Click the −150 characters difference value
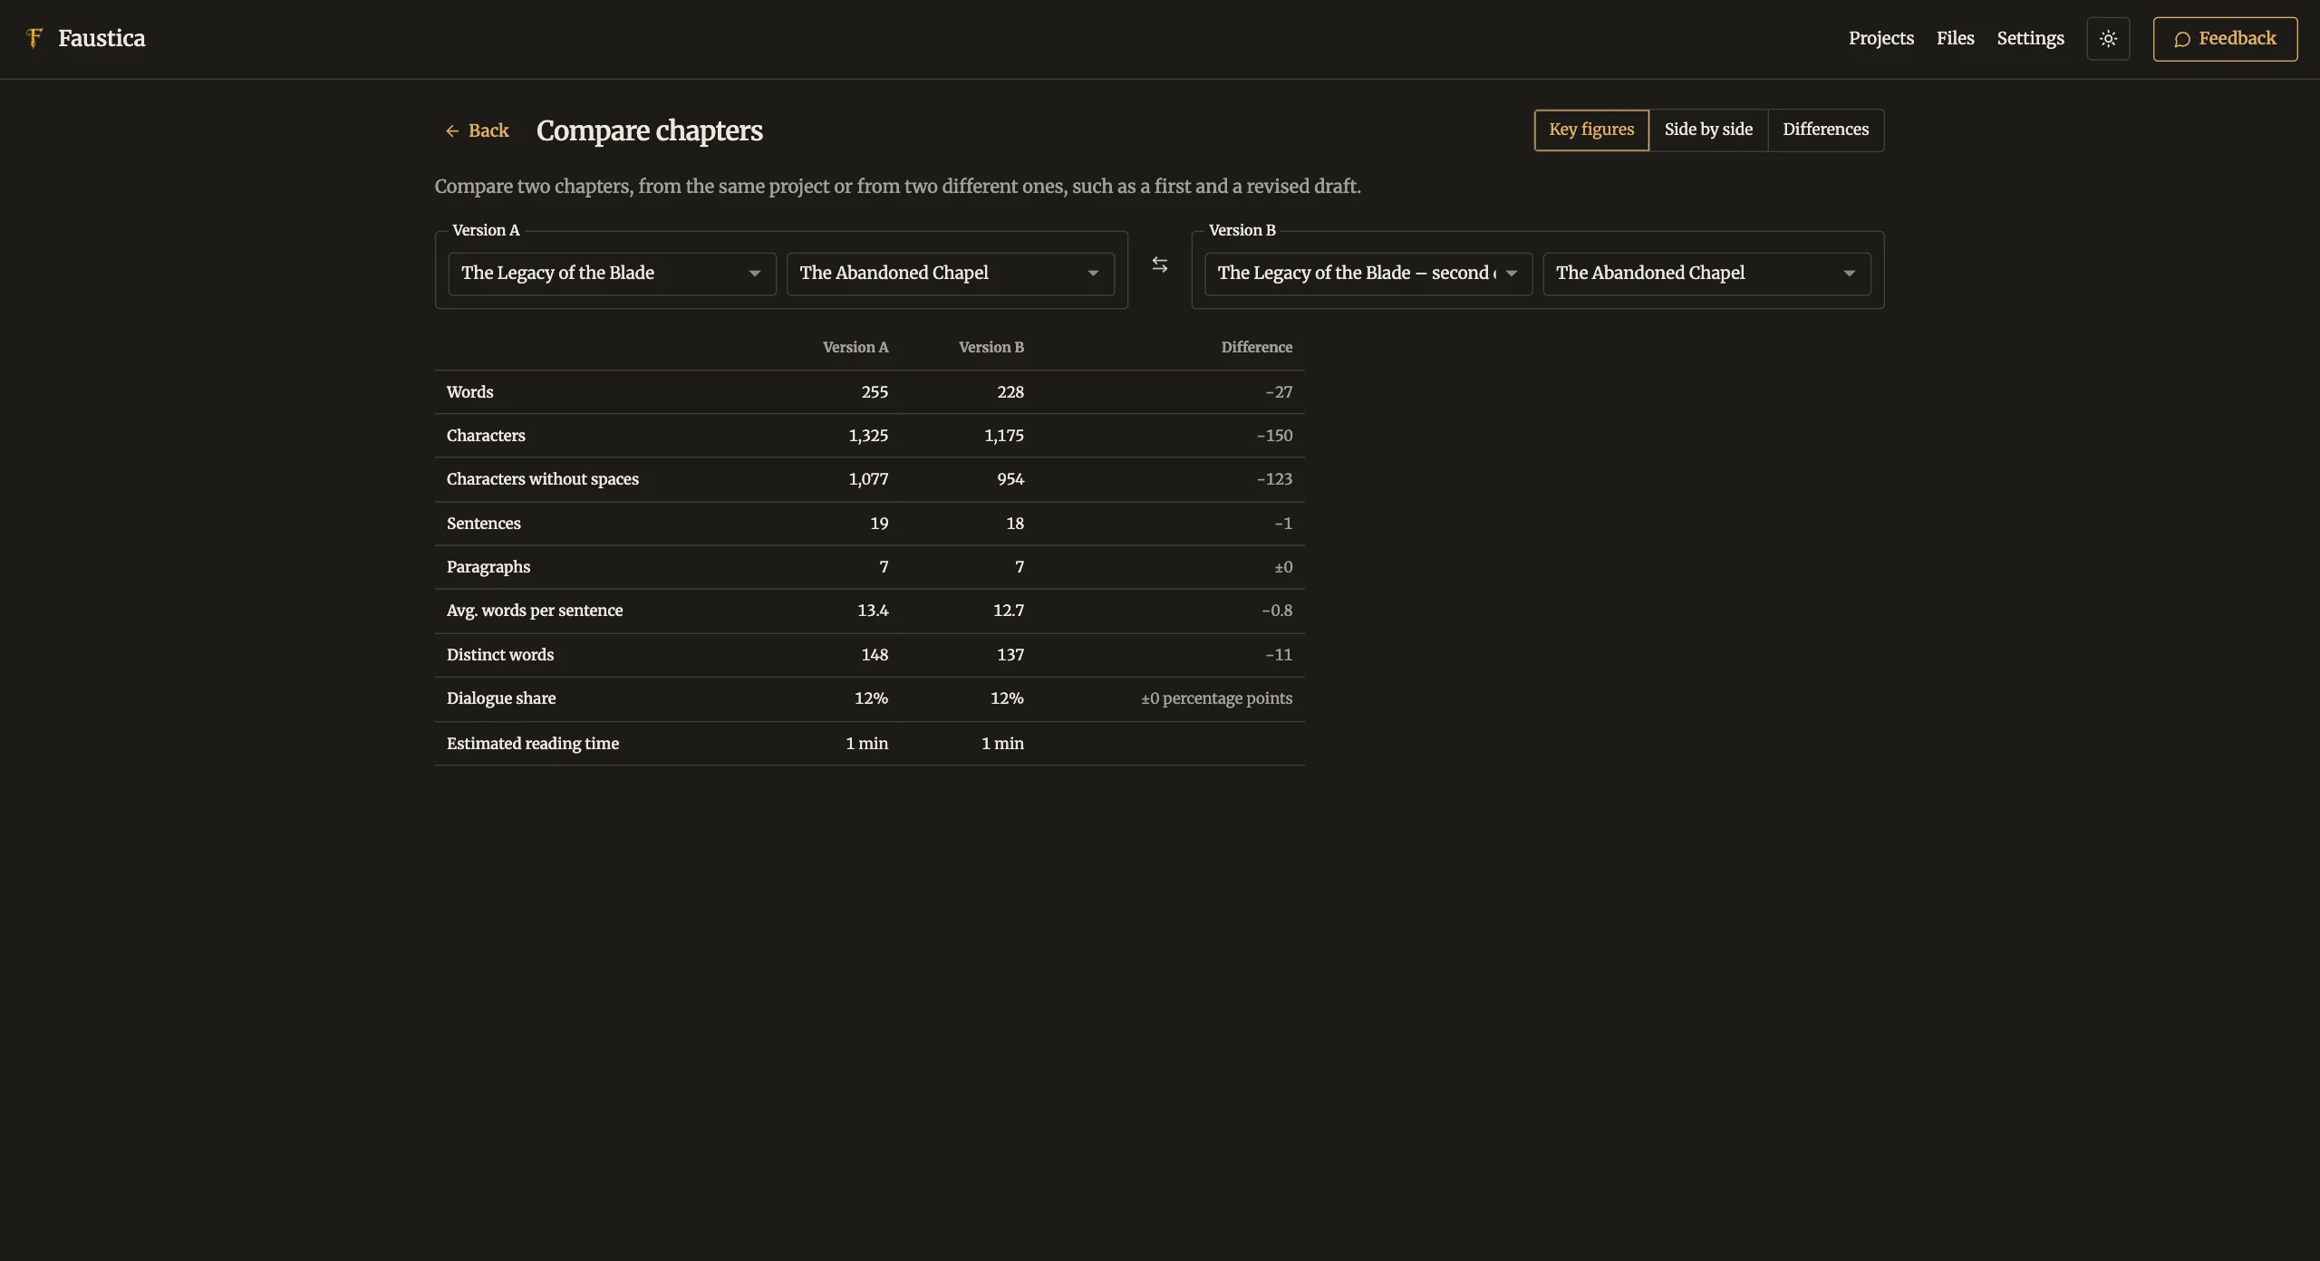The height and width of the screenshot is (1261, 2320). (1274, 436)
